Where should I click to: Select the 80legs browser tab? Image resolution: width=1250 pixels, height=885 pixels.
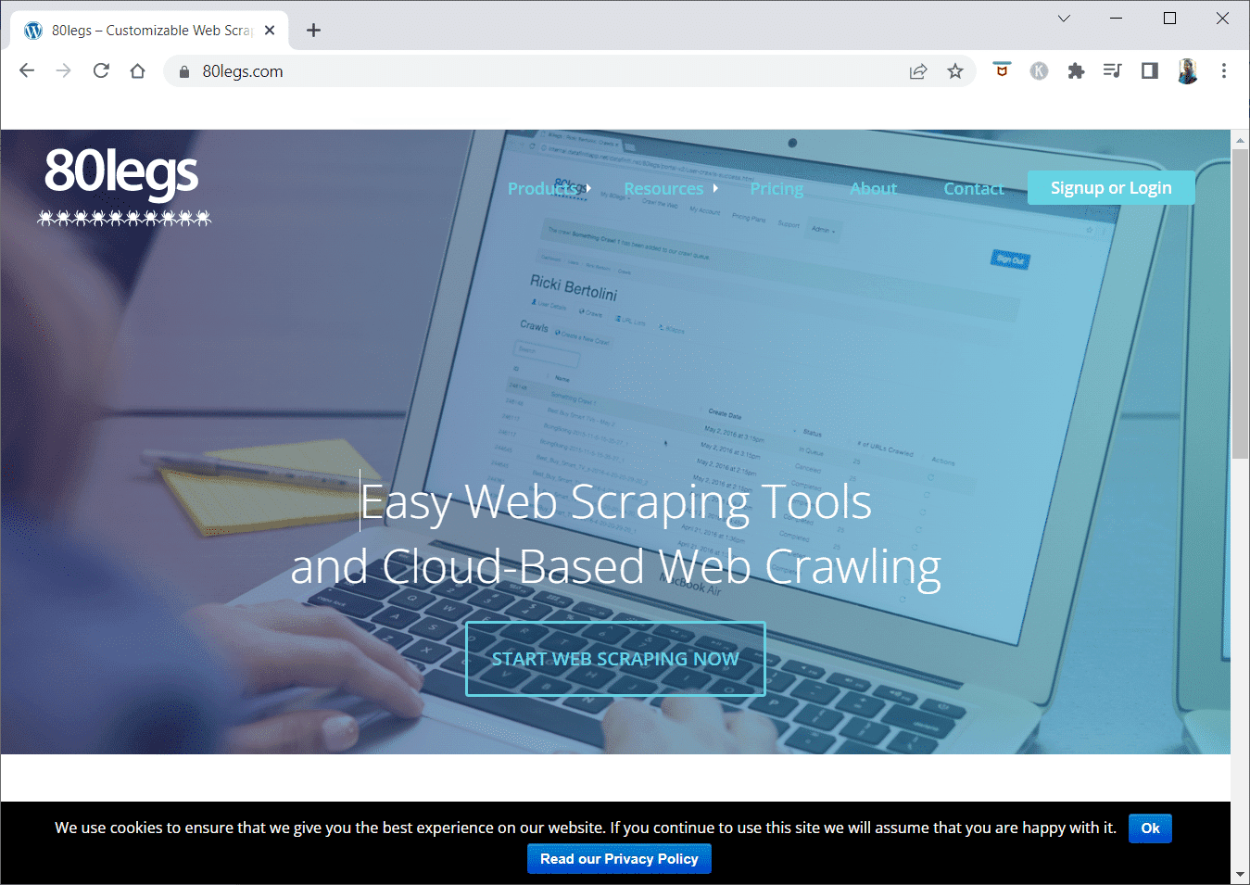click(x=150, y=31)
